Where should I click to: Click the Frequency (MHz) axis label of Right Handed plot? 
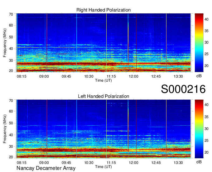(x=5, y=43)
